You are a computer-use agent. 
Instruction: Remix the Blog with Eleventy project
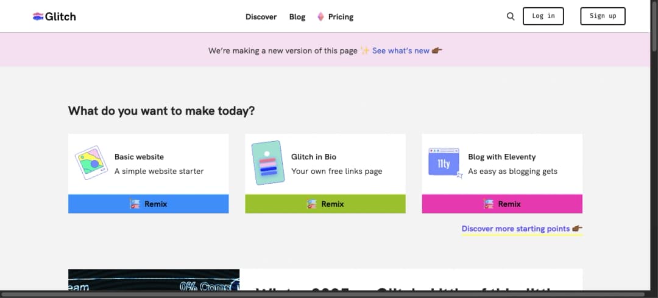tap(502, 204)
